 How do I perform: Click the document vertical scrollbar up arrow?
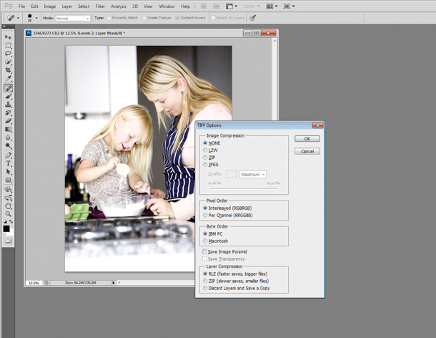pyautogui.click(x=274, y=41)
